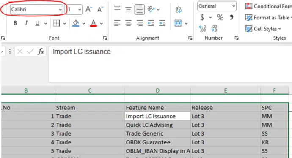This screenshot has width=292, height=158.
Task: Align text left
Action: point(117,23)
